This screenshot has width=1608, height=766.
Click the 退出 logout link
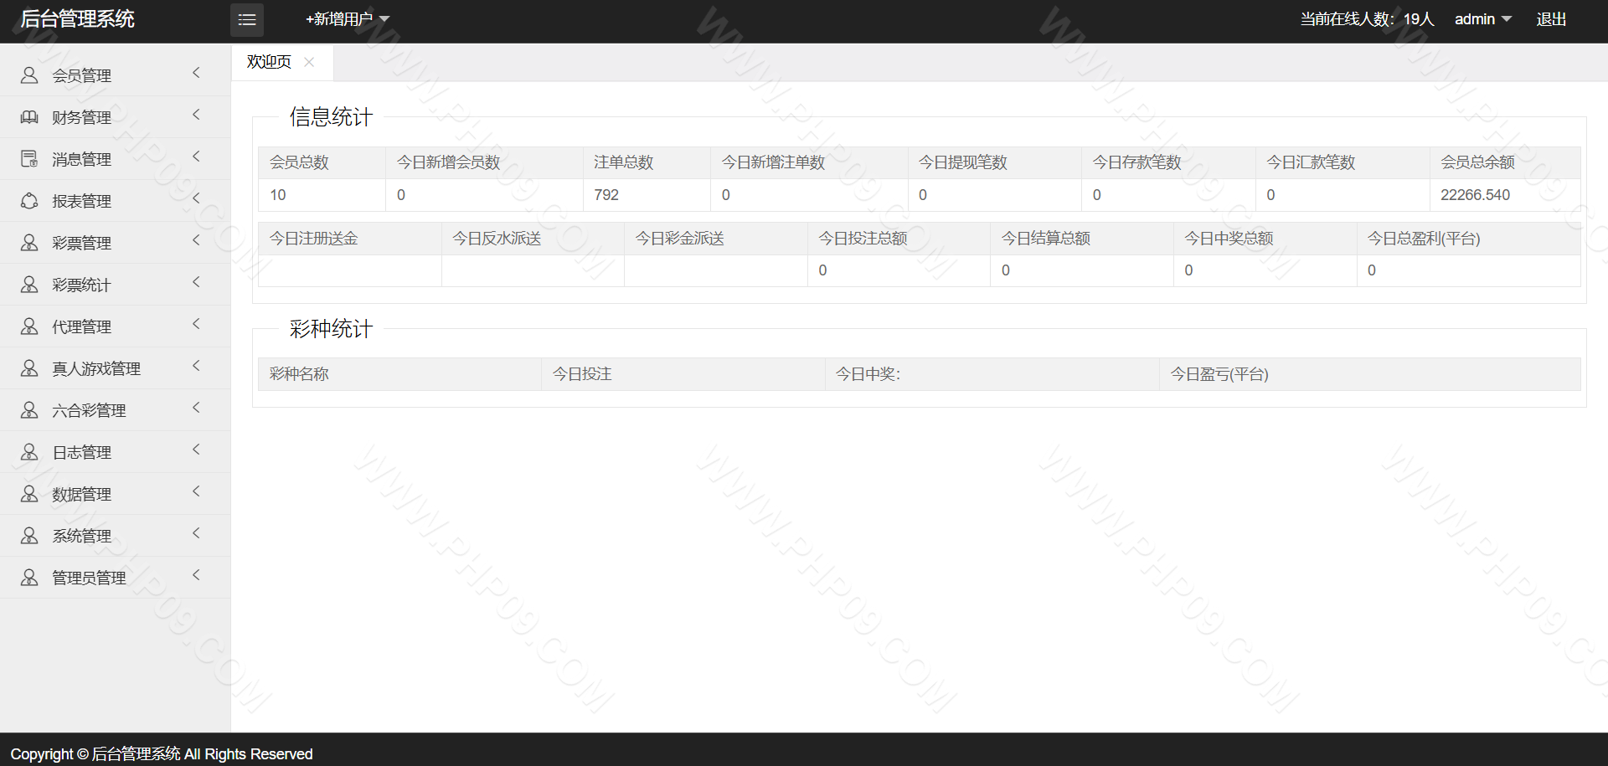tap(1550, 19)
